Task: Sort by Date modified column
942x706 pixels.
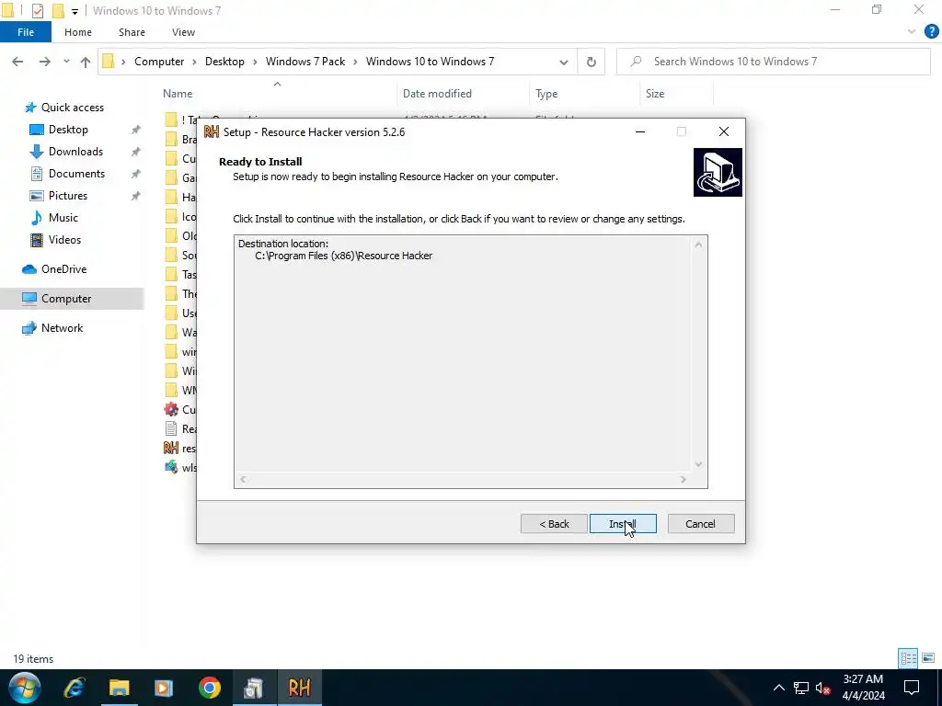Action: [464, 94]
